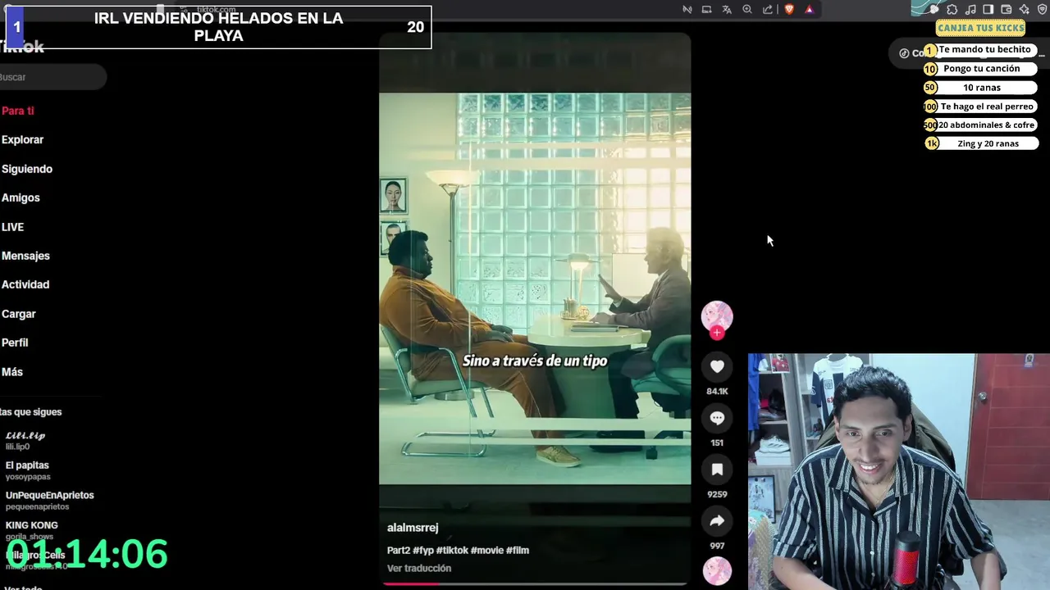This screenshot has width=1050, height=590.
Task: Open the Brave Rewards triangle icon
Action: point(809,10)
